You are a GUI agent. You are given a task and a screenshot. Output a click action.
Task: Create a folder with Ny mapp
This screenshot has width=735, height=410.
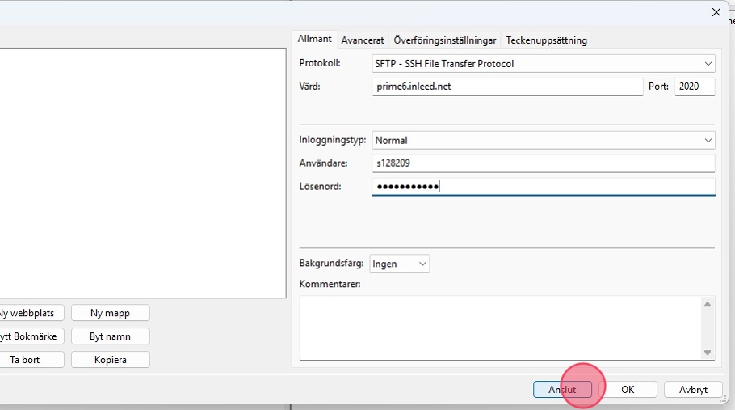coord(110,313)
